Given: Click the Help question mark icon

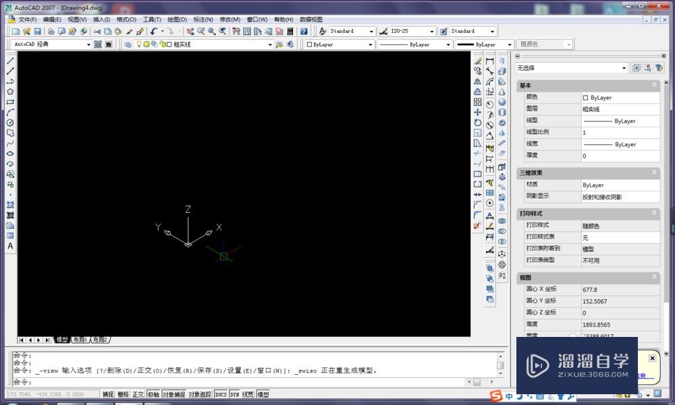Looking at the screenshot, I should point(304,31).
